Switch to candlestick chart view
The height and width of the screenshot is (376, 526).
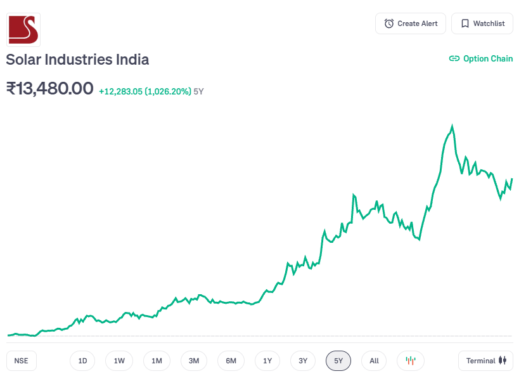[x=411, y=361]
